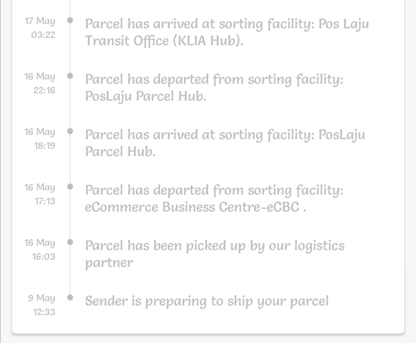Click the arrived at PosLaju Parcel Hub status
This screenshot has width=416, height=343.
(225, 143)
